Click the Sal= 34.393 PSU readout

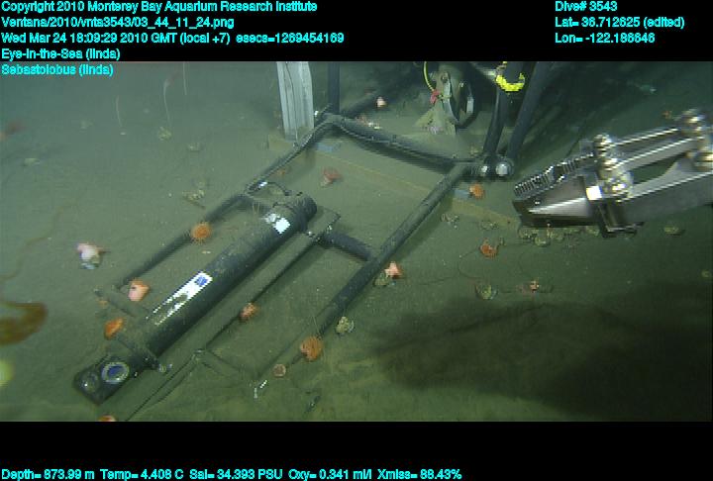pos(236,475)
